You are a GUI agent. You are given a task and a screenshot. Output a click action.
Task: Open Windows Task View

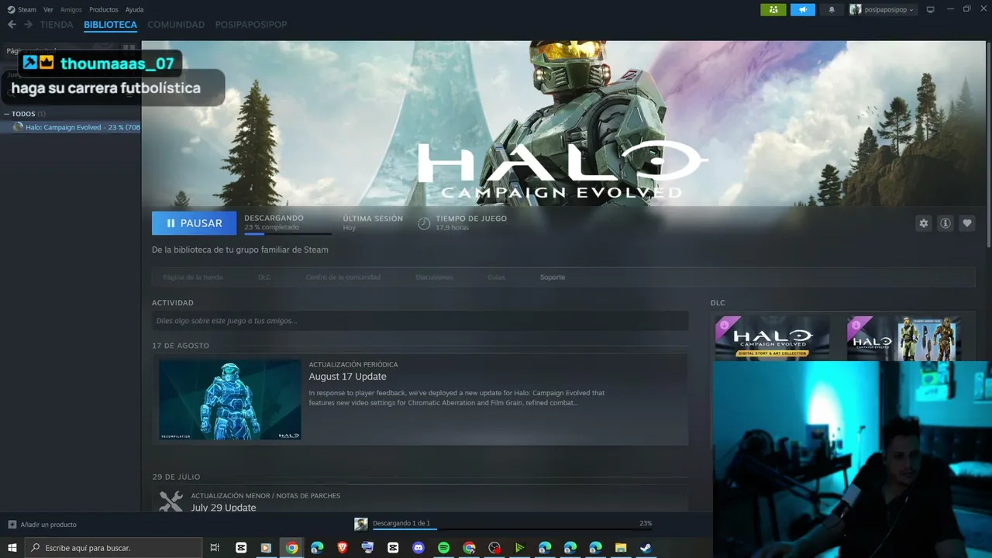[215, 548]
